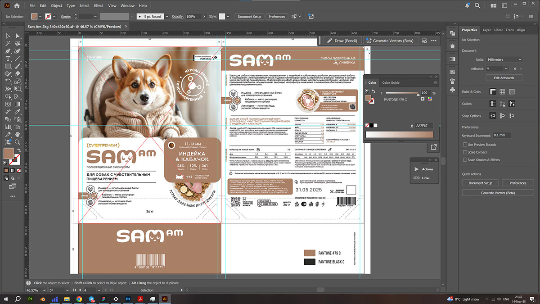Select the Type tool

point(8,59)
